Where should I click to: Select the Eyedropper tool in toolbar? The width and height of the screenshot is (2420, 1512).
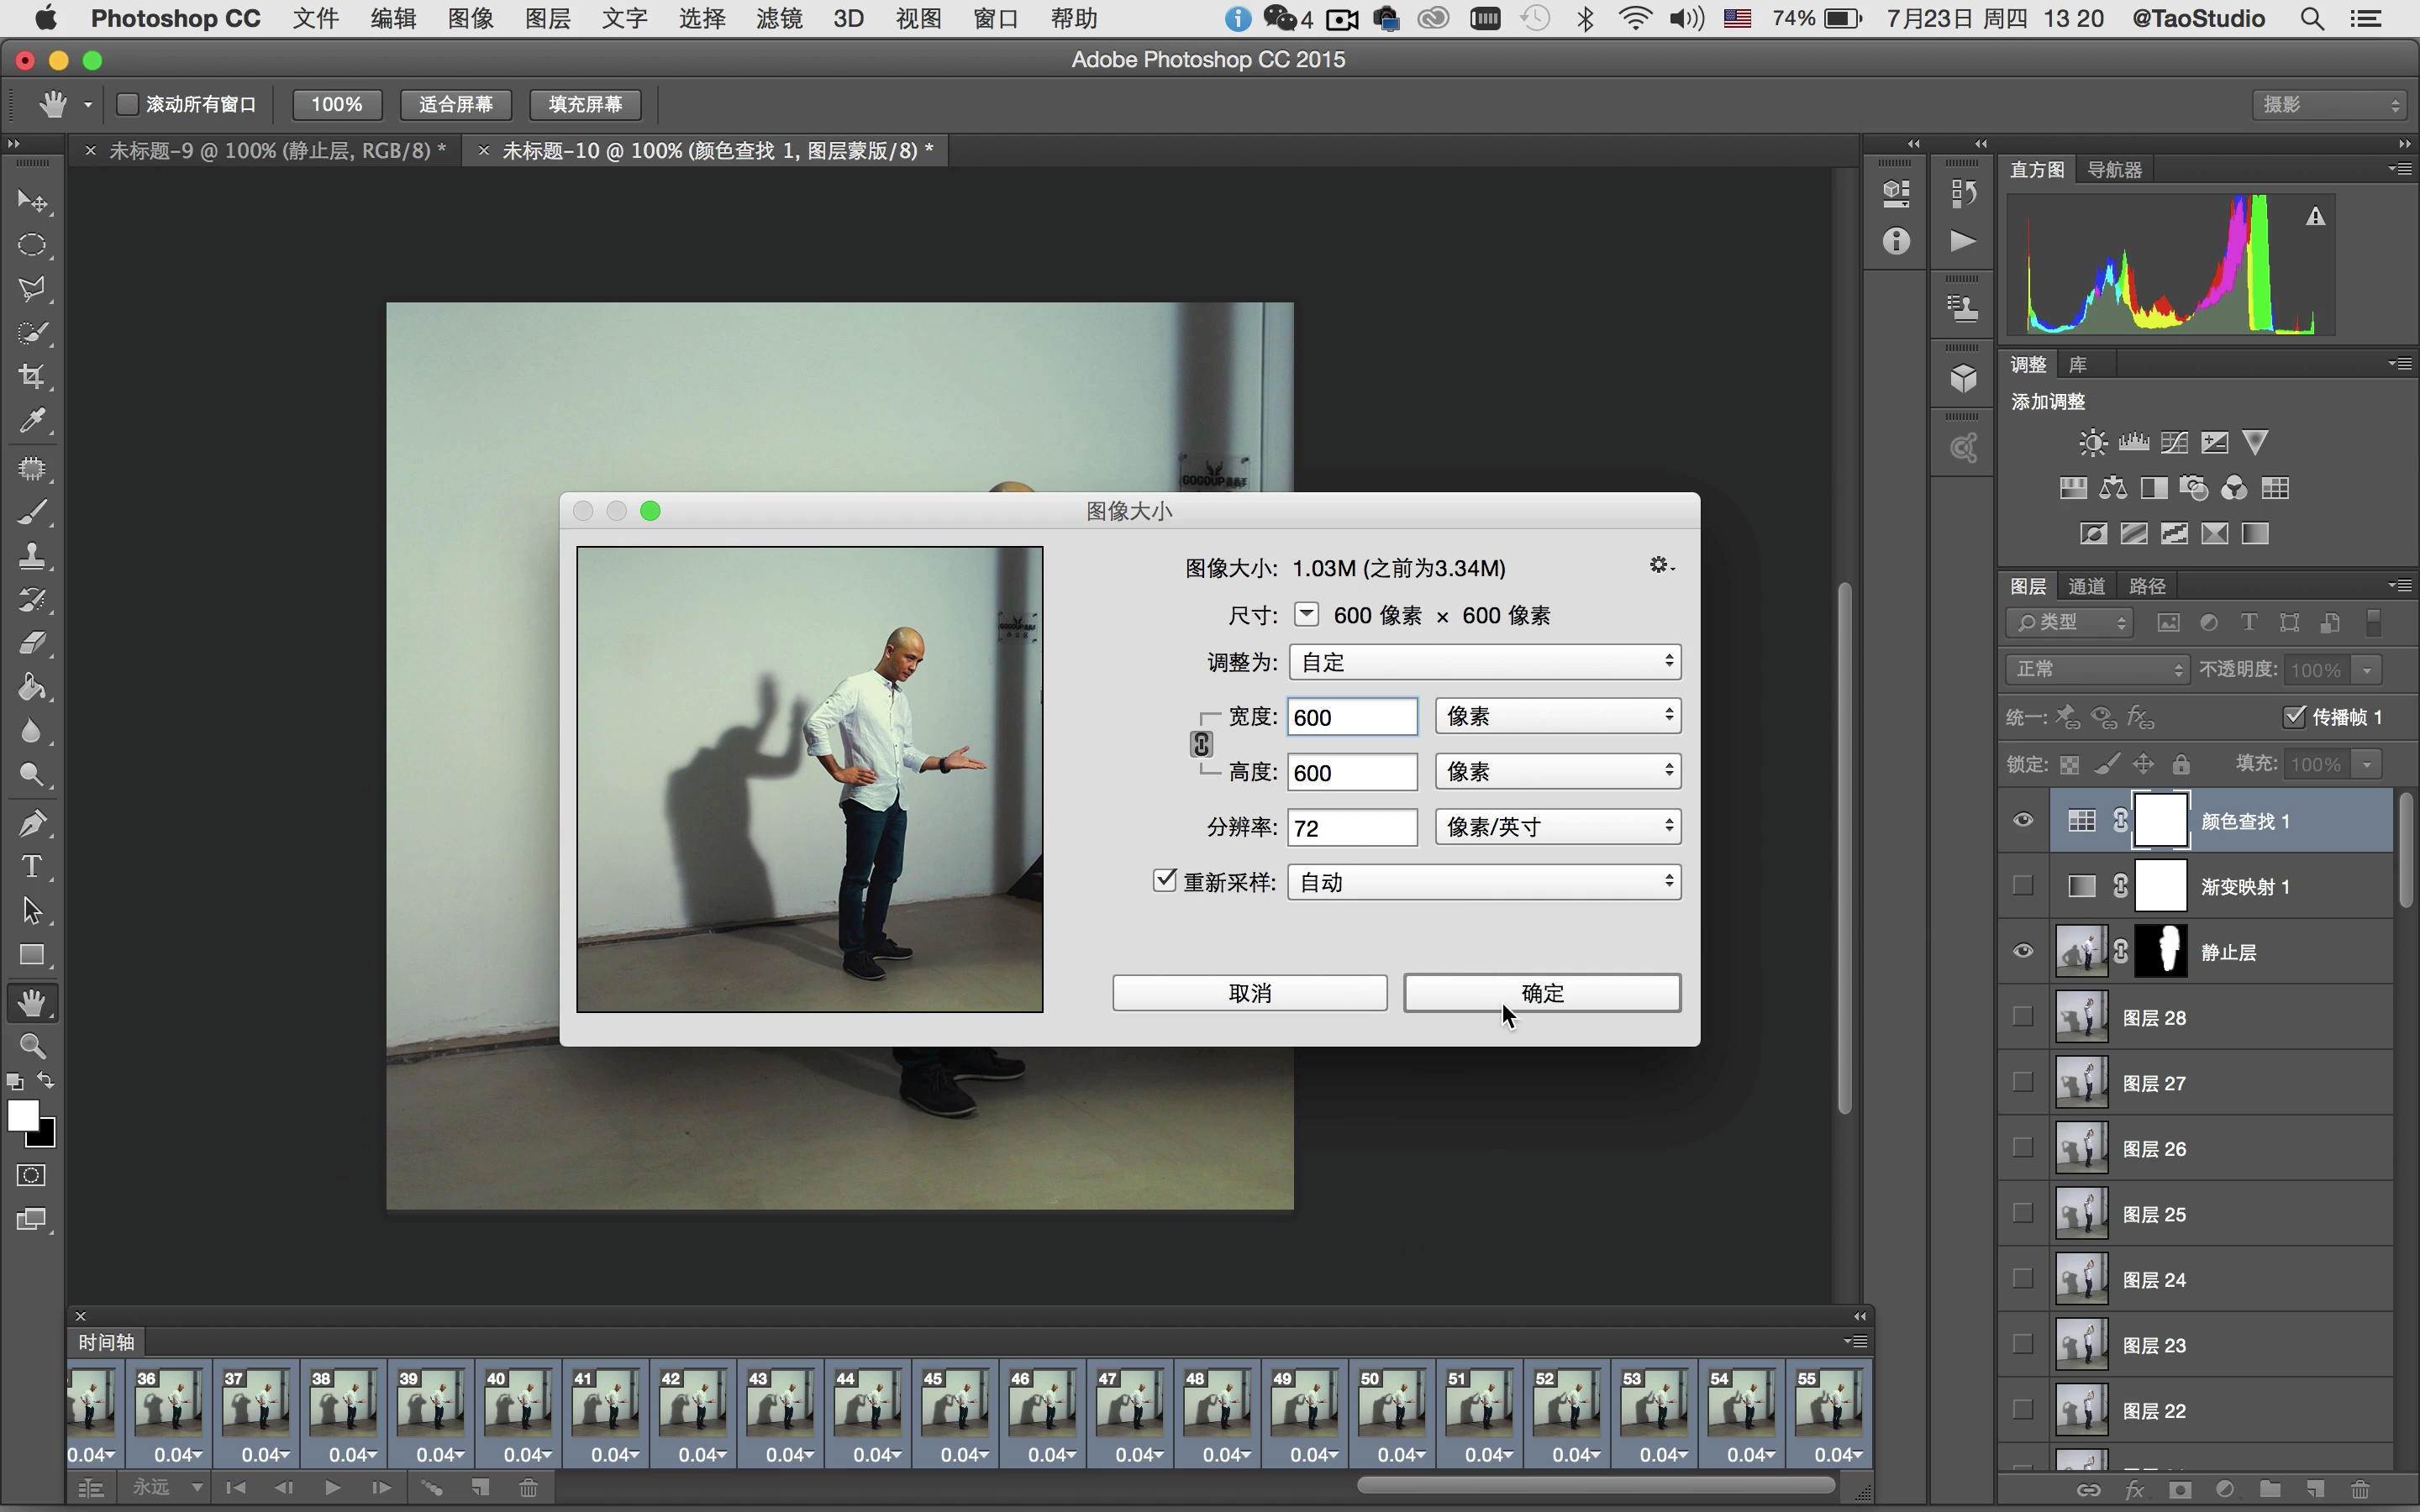pos(32,421)
